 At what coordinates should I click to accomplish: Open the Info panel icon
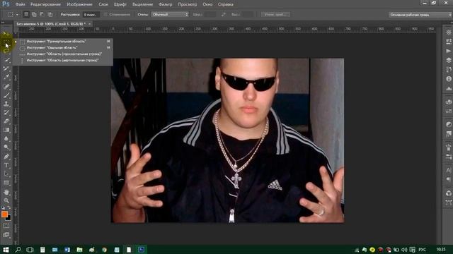point(448,78)
